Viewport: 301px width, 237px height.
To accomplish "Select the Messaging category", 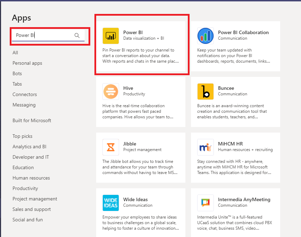I will [x=24, y=105].
